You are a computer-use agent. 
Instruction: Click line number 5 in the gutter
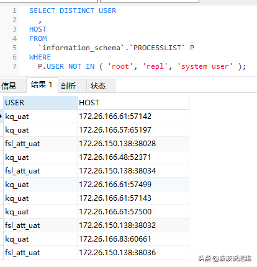coord(14,48)
